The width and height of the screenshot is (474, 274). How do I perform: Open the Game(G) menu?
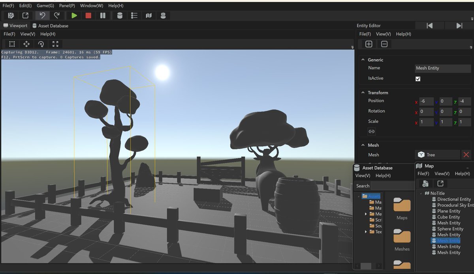[x=45, y=6]
